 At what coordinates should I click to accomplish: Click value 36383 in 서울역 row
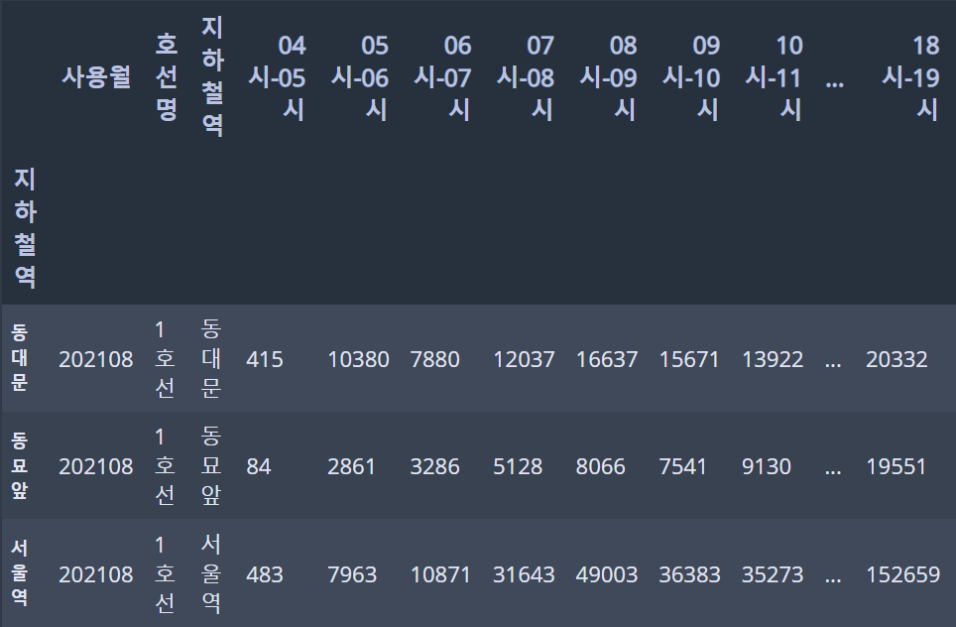(x=689, y=574)
